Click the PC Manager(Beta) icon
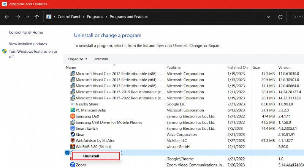Image resolution: width=304 pixels, height=168 pixels. (73, 110)
